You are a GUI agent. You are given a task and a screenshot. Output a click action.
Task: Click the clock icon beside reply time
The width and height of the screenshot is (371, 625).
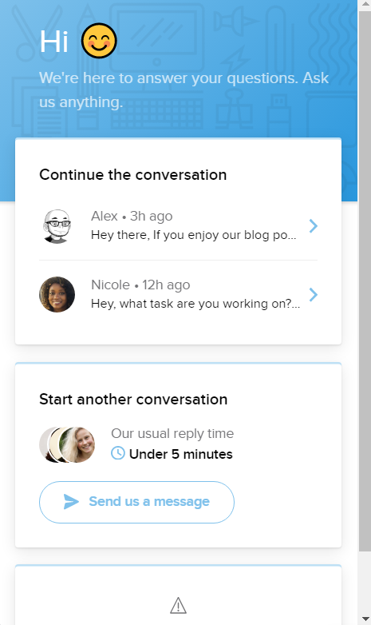pyautogui.click(x=118, y=453)
